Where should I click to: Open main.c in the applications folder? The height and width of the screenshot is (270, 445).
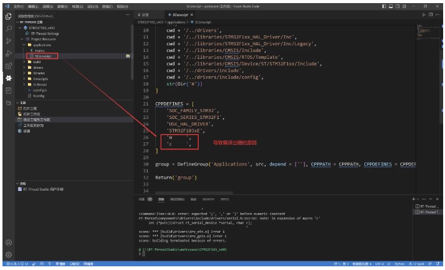pos(40,50)
